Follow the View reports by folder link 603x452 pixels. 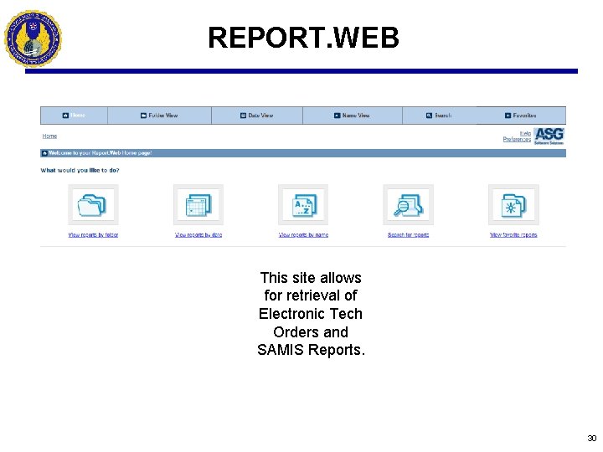(93, 235)
